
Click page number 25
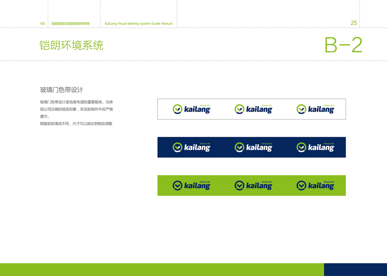coord(354,23)
